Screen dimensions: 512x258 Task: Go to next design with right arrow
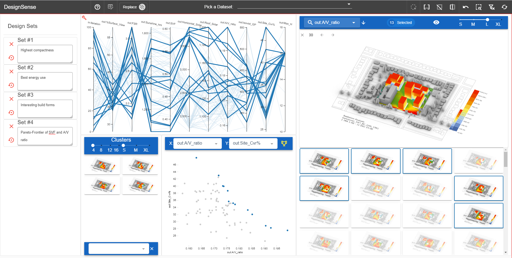[333, 35]
